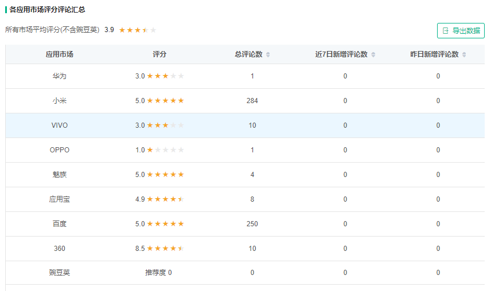The image size is (491, 291).
Task: Click 魅族 total comments value 4
Action: pyautogui.click(x=252, y=174)
